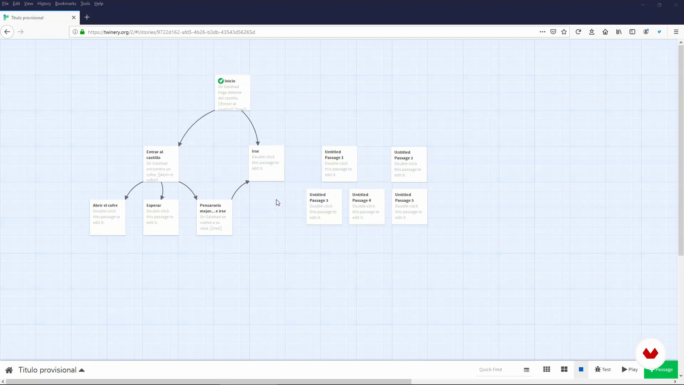The image size is (684, 385).
Task: Select Untitled Passage 1
Action: coord(339,164)
